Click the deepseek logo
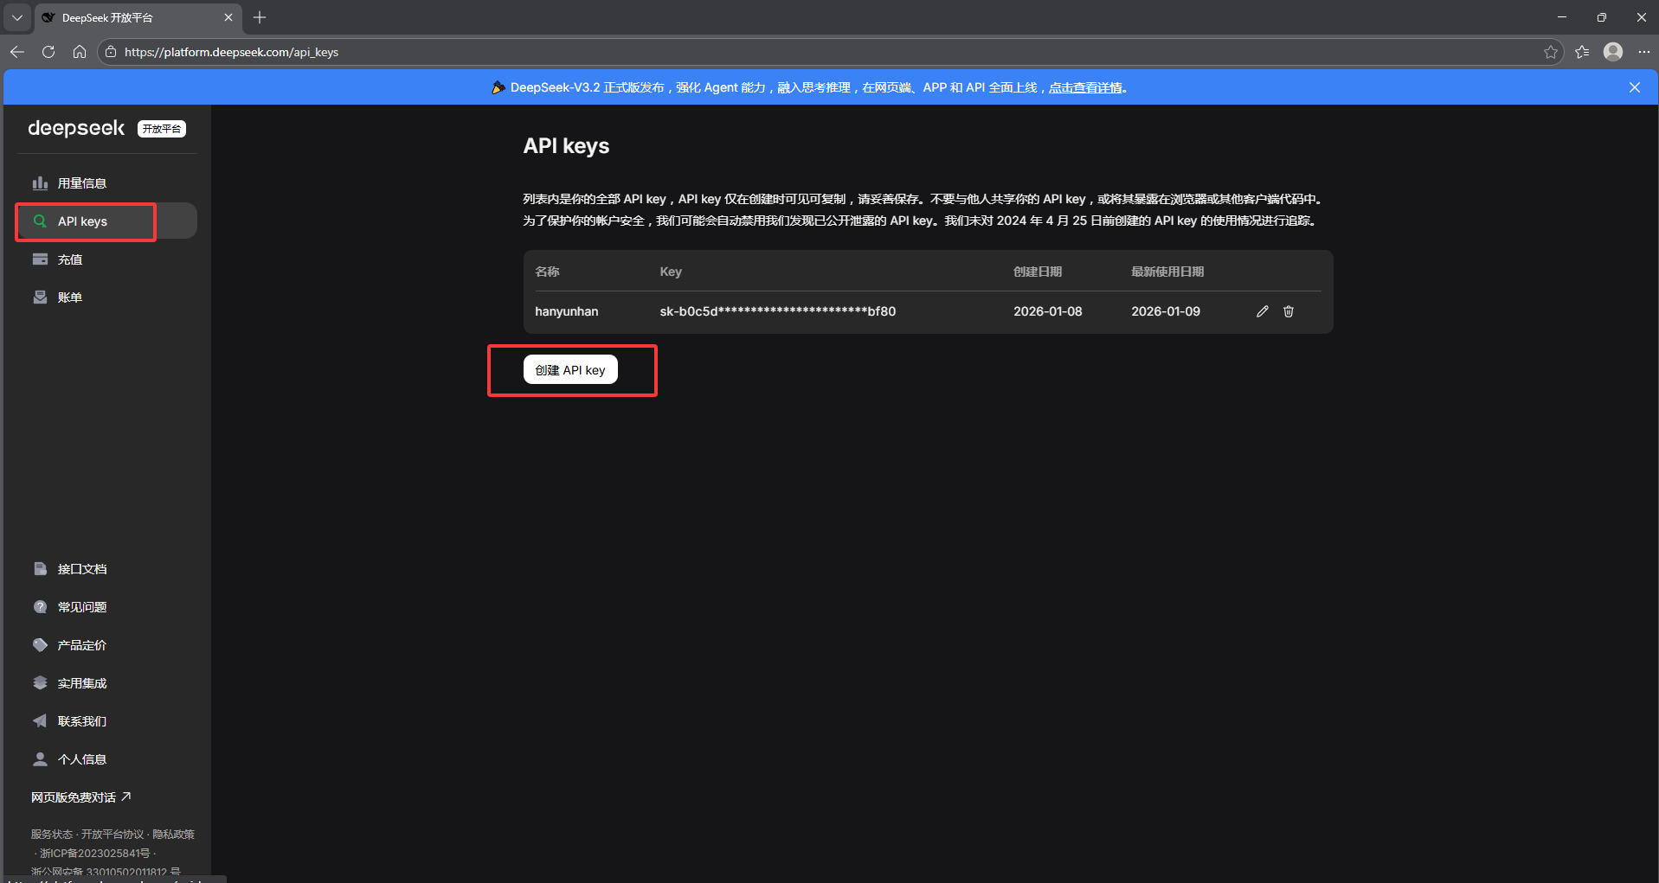The width and height of the screenshot is (1659, 883). (76, 129)
